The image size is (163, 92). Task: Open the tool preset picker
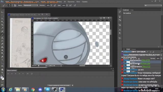coord(5,5)
